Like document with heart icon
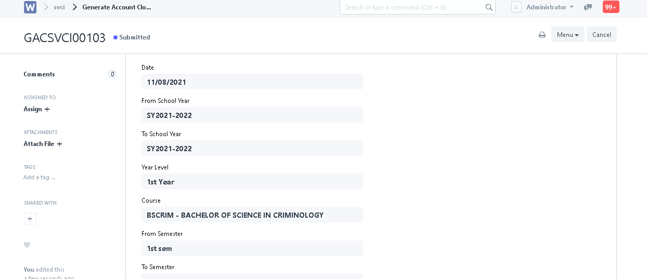This screenshot has width=647, height=279. (x=27, y=245)
